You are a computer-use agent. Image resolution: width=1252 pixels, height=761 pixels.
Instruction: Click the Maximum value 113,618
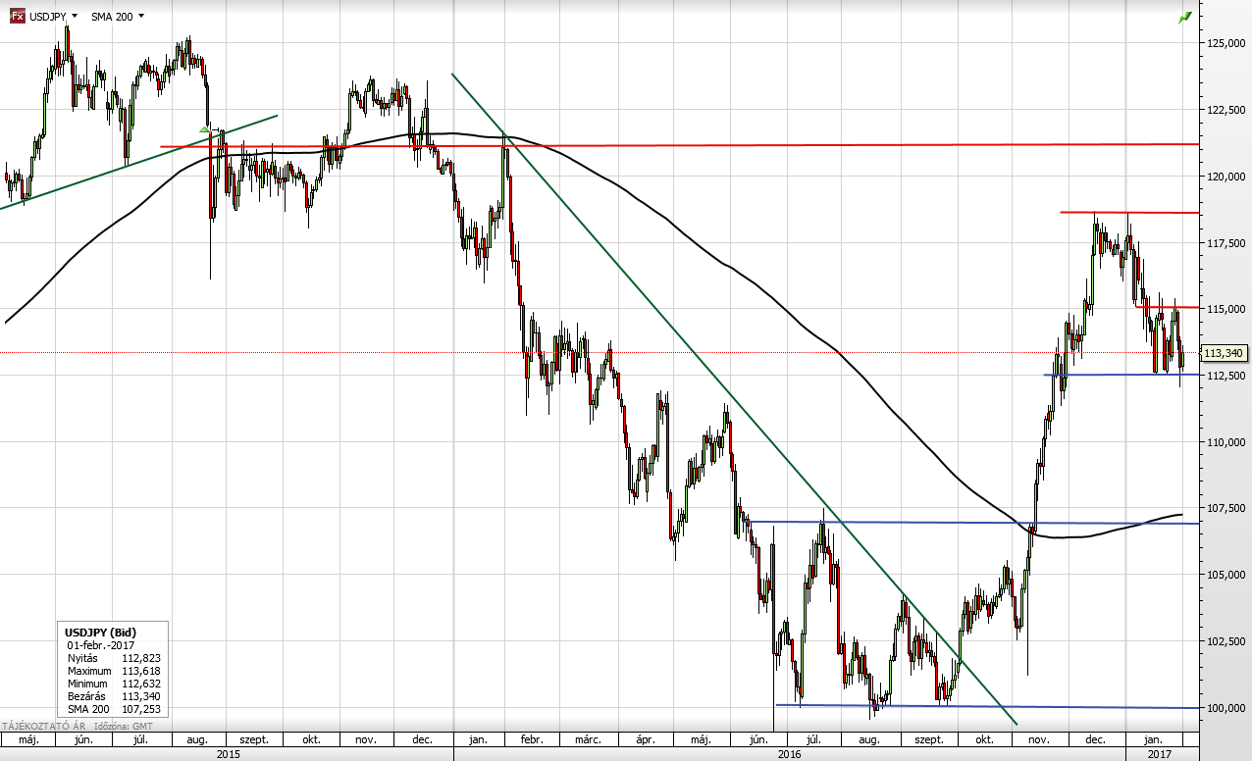click(141, 671)
